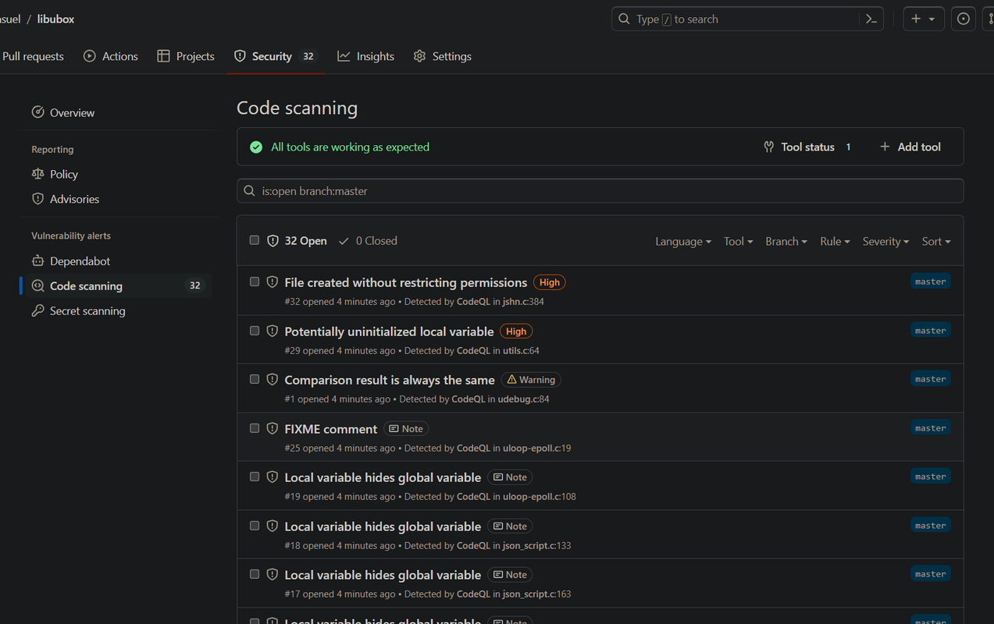Open alert File created without restricting permissions

pyautogui.click(x=406, y=282)
